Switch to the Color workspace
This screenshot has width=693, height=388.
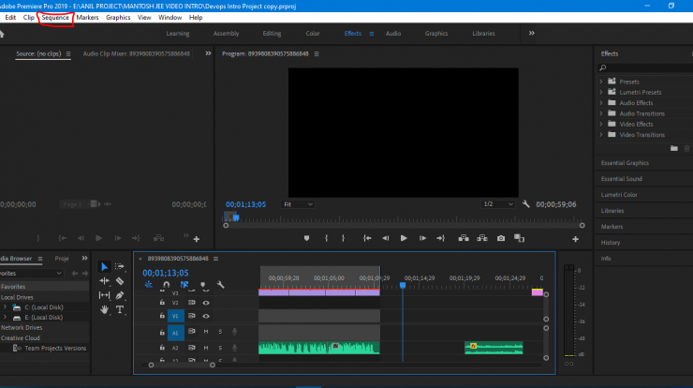(313, 34)
